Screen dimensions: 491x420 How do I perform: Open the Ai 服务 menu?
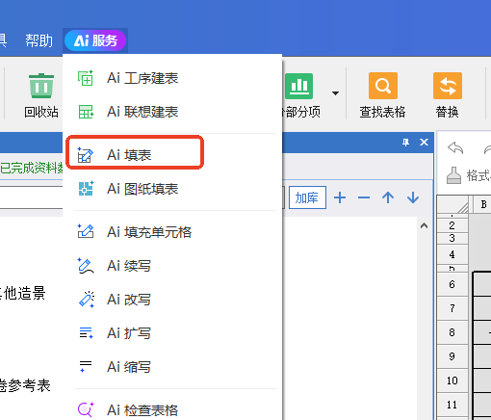[95, 40]
